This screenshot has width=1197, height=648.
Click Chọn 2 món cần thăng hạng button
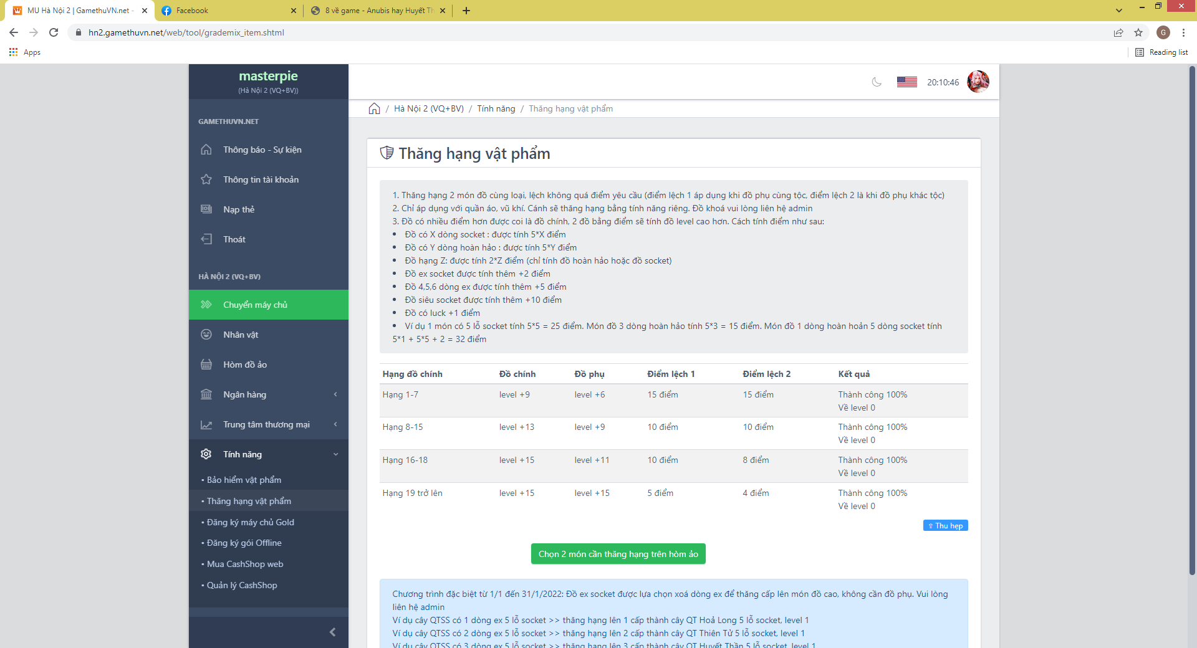618,555
